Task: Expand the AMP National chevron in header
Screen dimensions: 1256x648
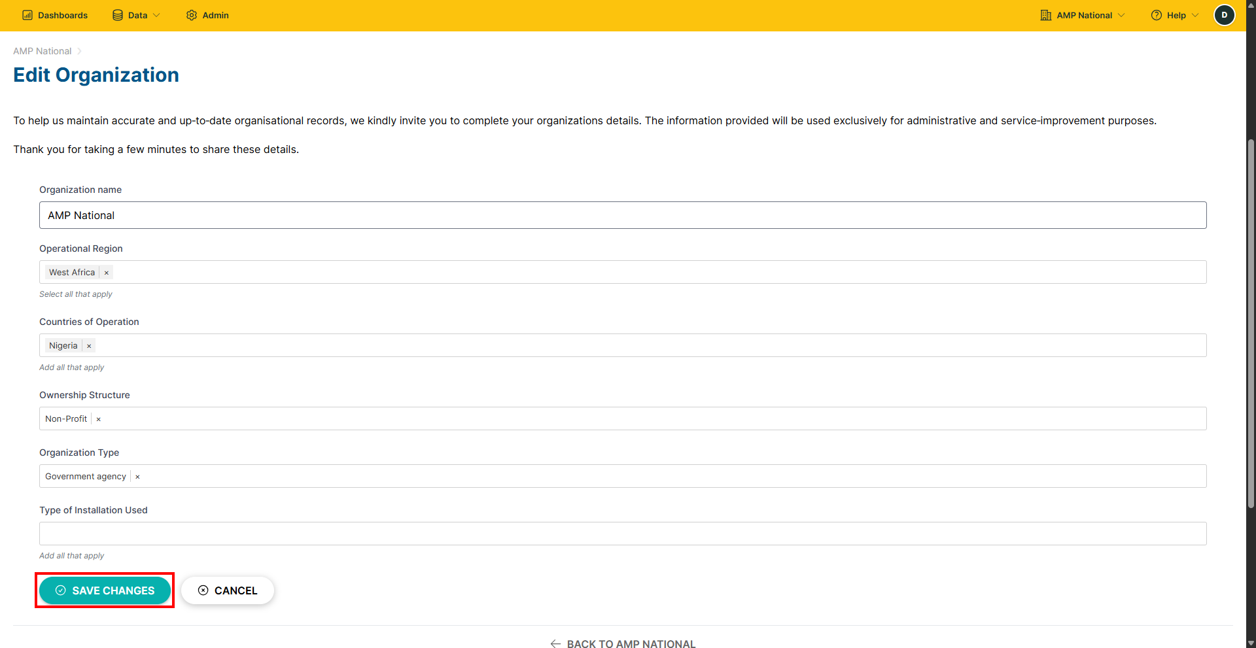Action: [x=1121, y=15]
